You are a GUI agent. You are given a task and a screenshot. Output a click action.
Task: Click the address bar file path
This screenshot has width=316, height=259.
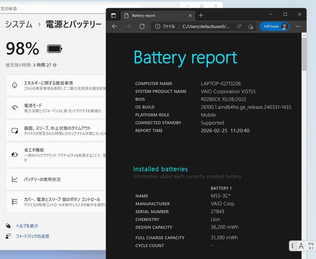click(x=206, y=26)
